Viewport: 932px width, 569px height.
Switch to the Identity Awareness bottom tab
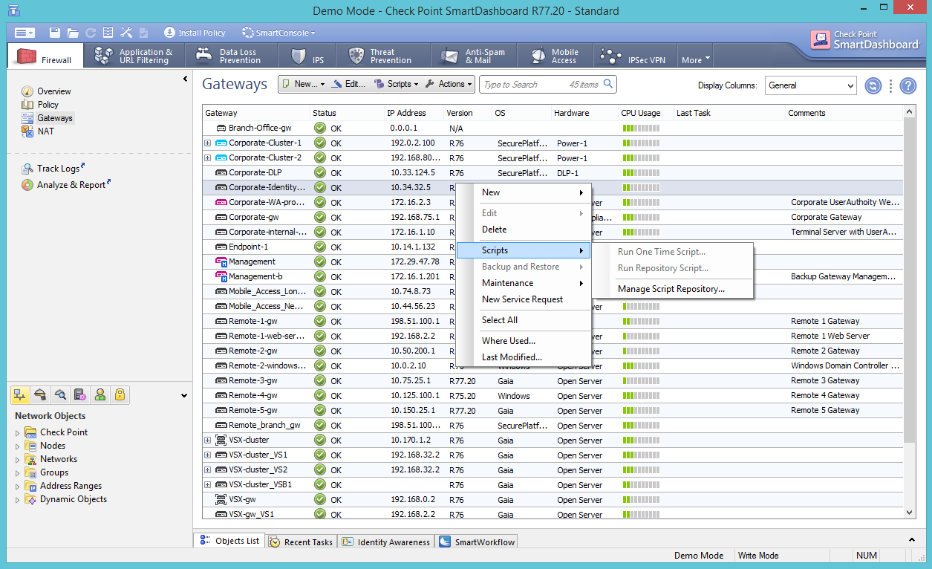386,542
